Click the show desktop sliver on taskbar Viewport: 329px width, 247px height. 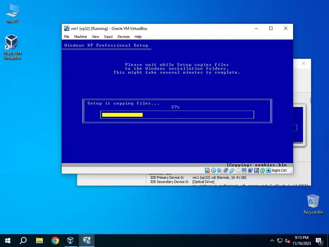point(328,241)
